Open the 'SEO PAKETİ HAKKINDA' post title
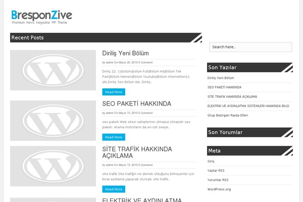The width and height of the screenshot is (303, 202). click(137, 104)
